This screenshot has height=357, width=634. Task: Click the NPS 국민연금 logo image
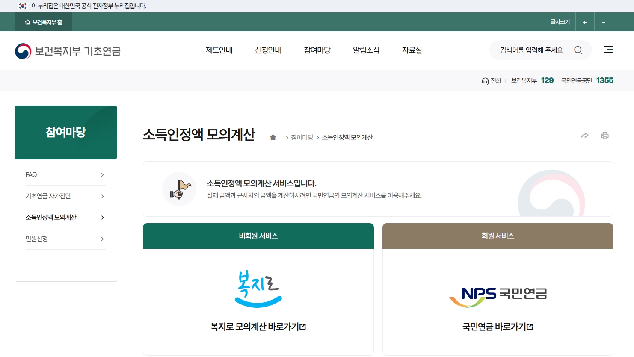pos(498,297)
